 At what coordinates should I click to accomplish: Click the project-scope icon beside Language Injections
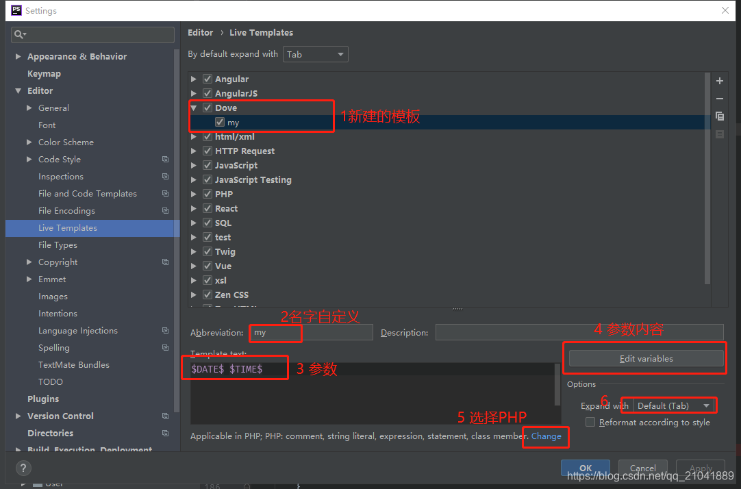pos(166,330)
